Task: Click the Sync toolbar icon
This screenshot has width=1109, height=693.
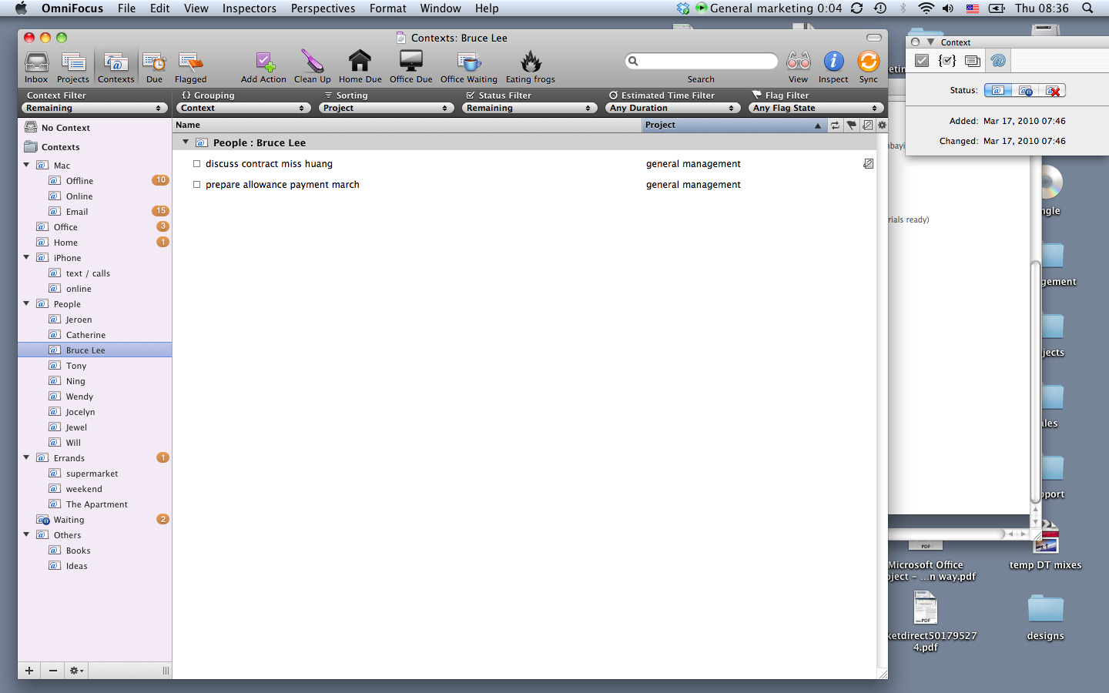Action: point(869,67)
